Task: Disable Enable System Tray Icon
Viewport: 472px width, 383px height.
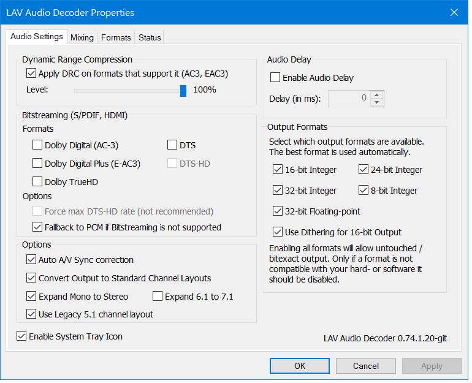Action: 21,336
